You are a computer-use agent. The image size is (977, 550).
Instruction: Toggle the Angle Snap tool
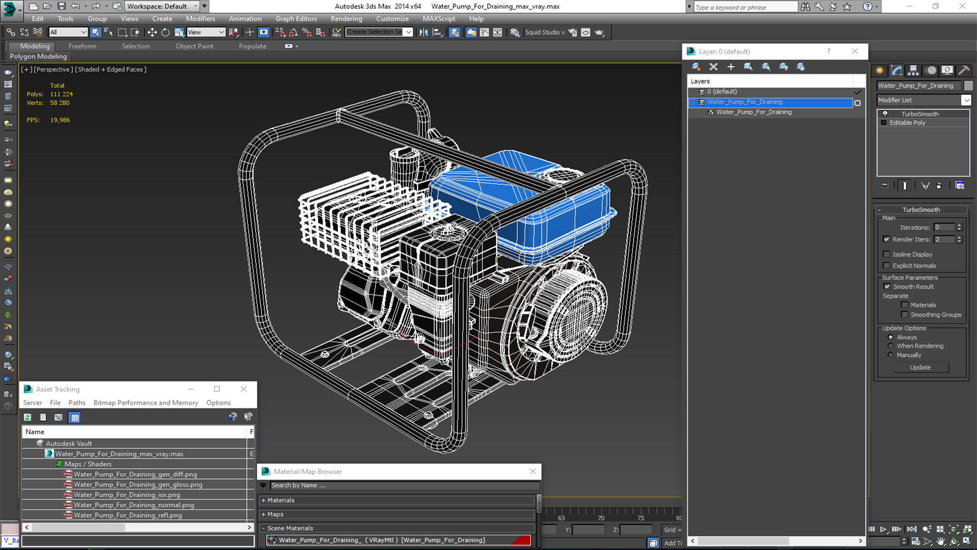294,32
